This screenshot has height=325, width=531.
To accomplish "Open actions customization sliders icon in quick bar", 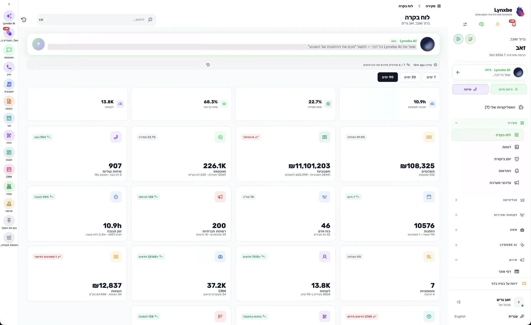I will click(9, 238).
